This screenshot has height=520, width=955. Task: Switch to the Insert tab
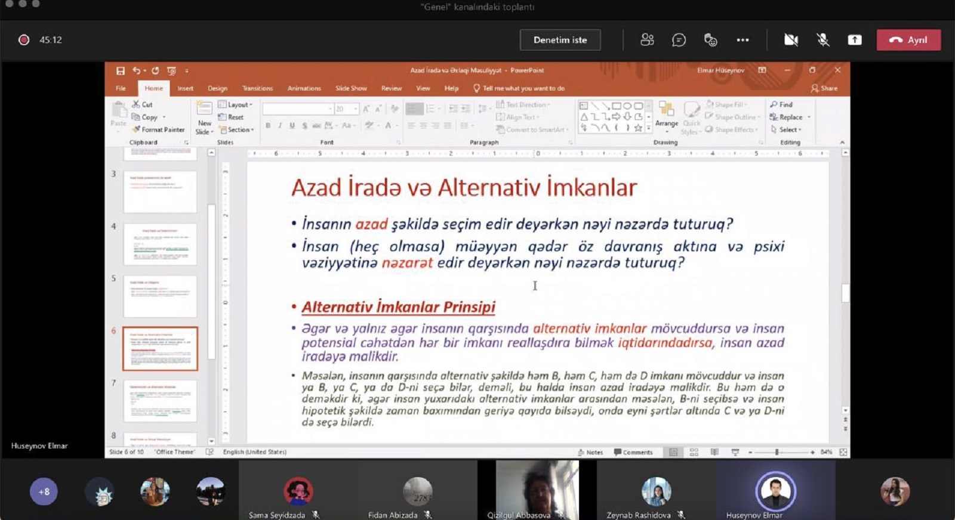(185, 88)
